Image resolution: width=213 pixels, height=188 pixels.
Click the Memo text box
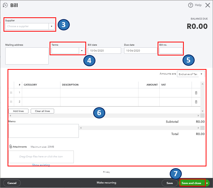pos(44,131)
